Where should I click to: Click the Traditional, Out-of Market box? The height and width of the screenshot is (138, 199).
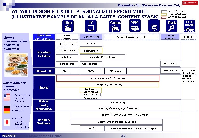pyautogui.click(x=91, y=90)
